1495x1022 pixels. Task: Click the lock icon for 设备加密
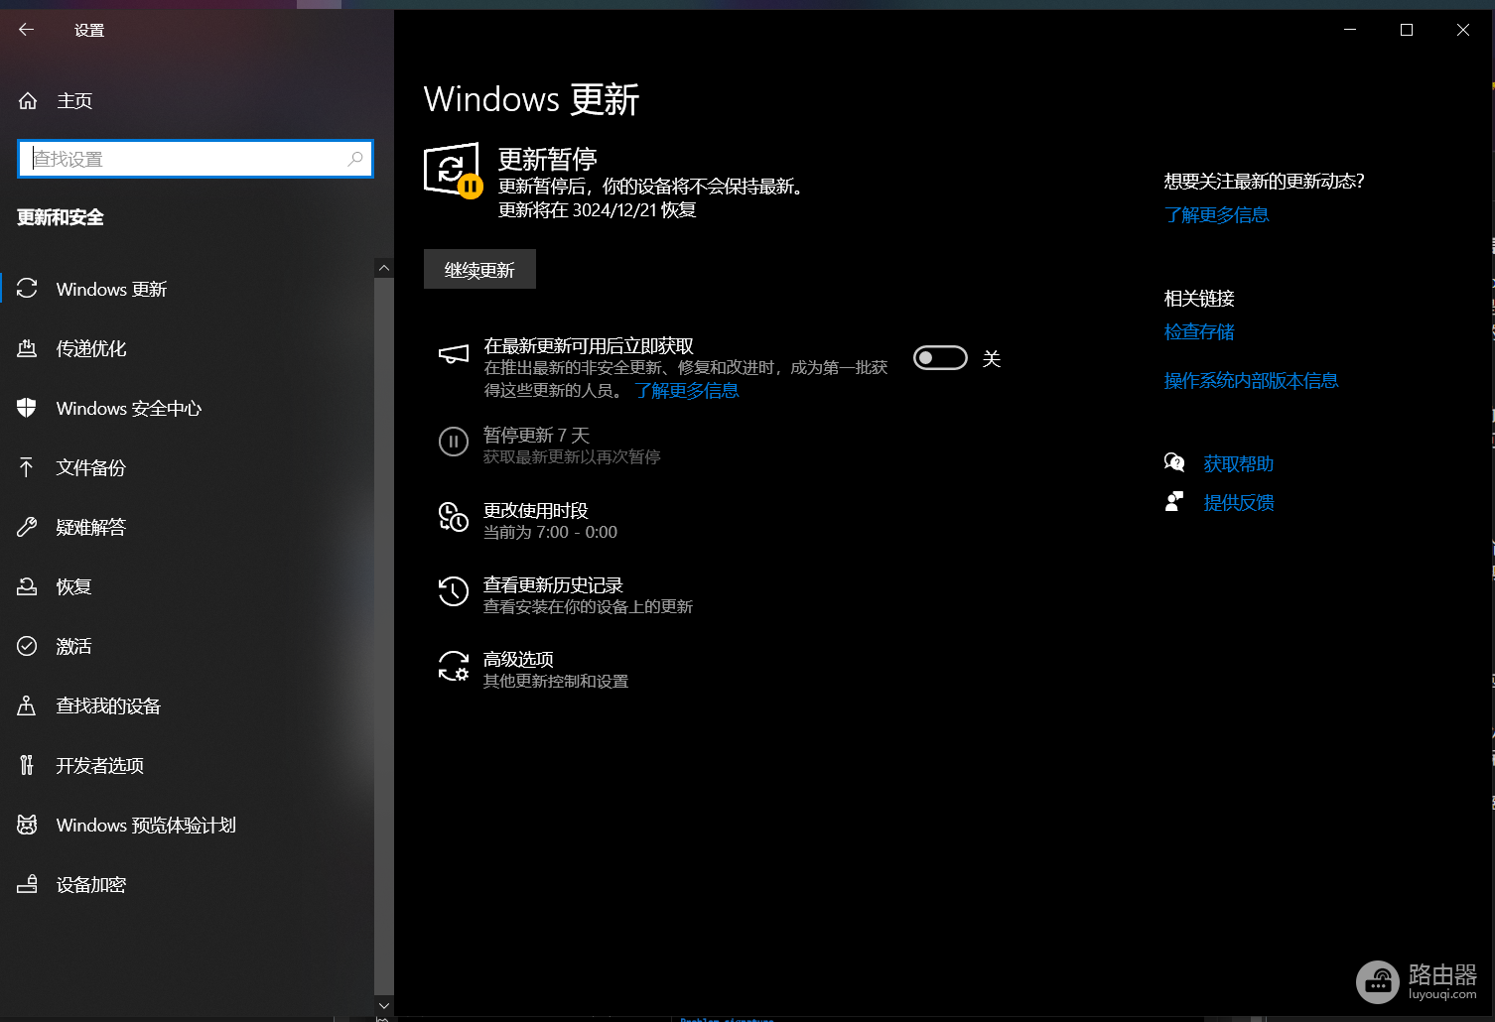pyautogui.click(x=27, y=884)
